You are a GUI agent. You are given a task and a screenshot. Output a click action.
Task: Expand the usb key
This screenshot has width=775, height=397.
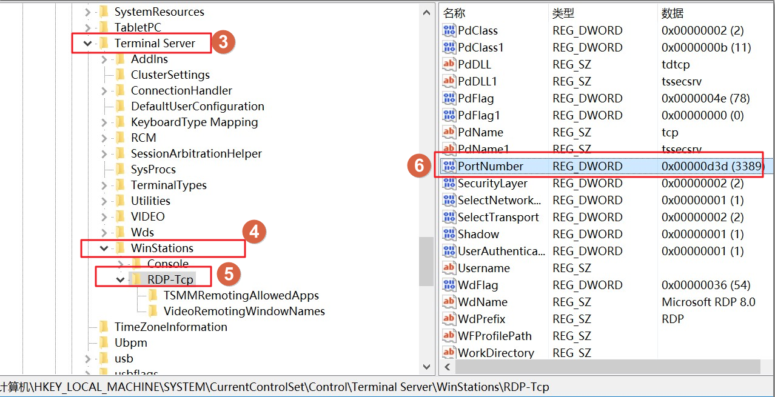(x=88, y=358)
